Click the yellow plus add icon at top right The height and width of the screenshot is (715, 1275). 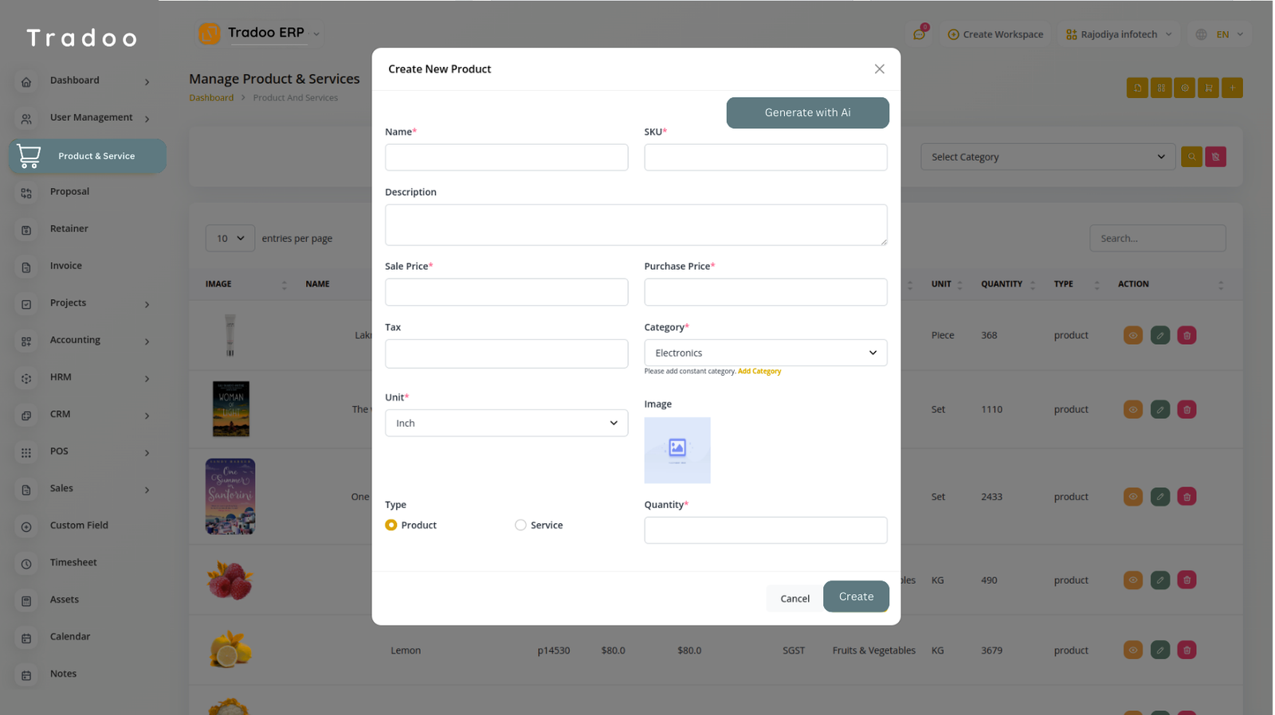click(x=1232, y=88)
